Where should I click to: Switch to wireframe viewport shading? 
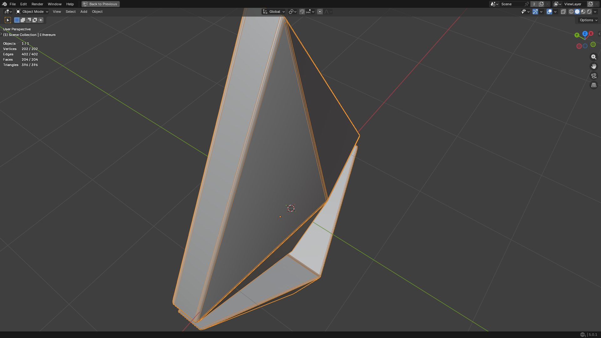571,12
